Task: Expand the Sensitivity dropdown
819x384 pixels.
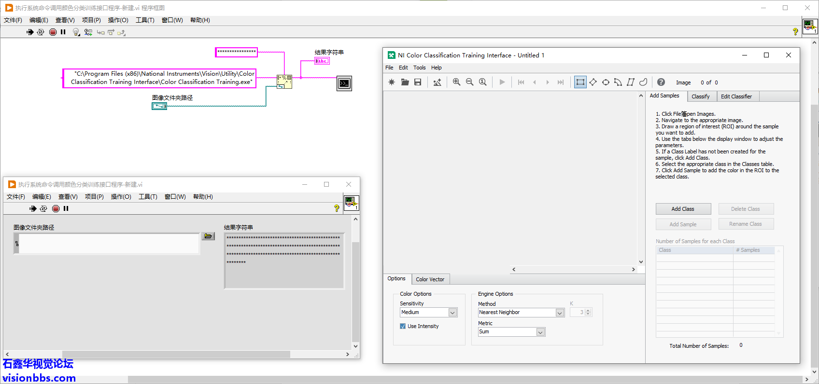Action: tap(452, 313)
